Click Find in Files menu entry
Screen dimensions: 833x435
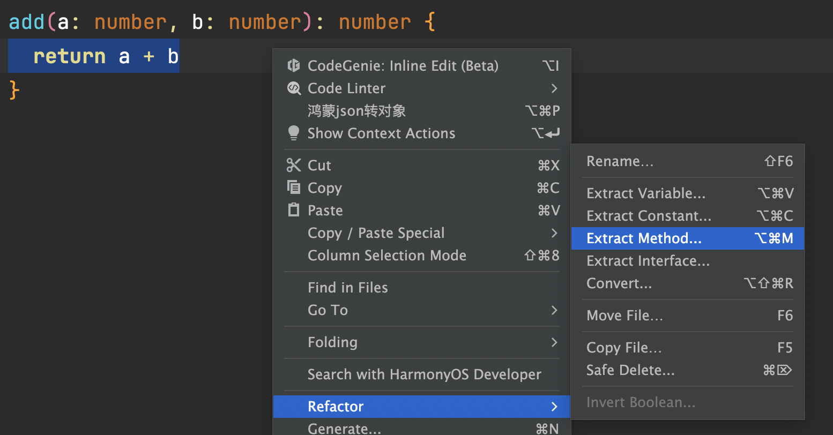pos(347,288)
